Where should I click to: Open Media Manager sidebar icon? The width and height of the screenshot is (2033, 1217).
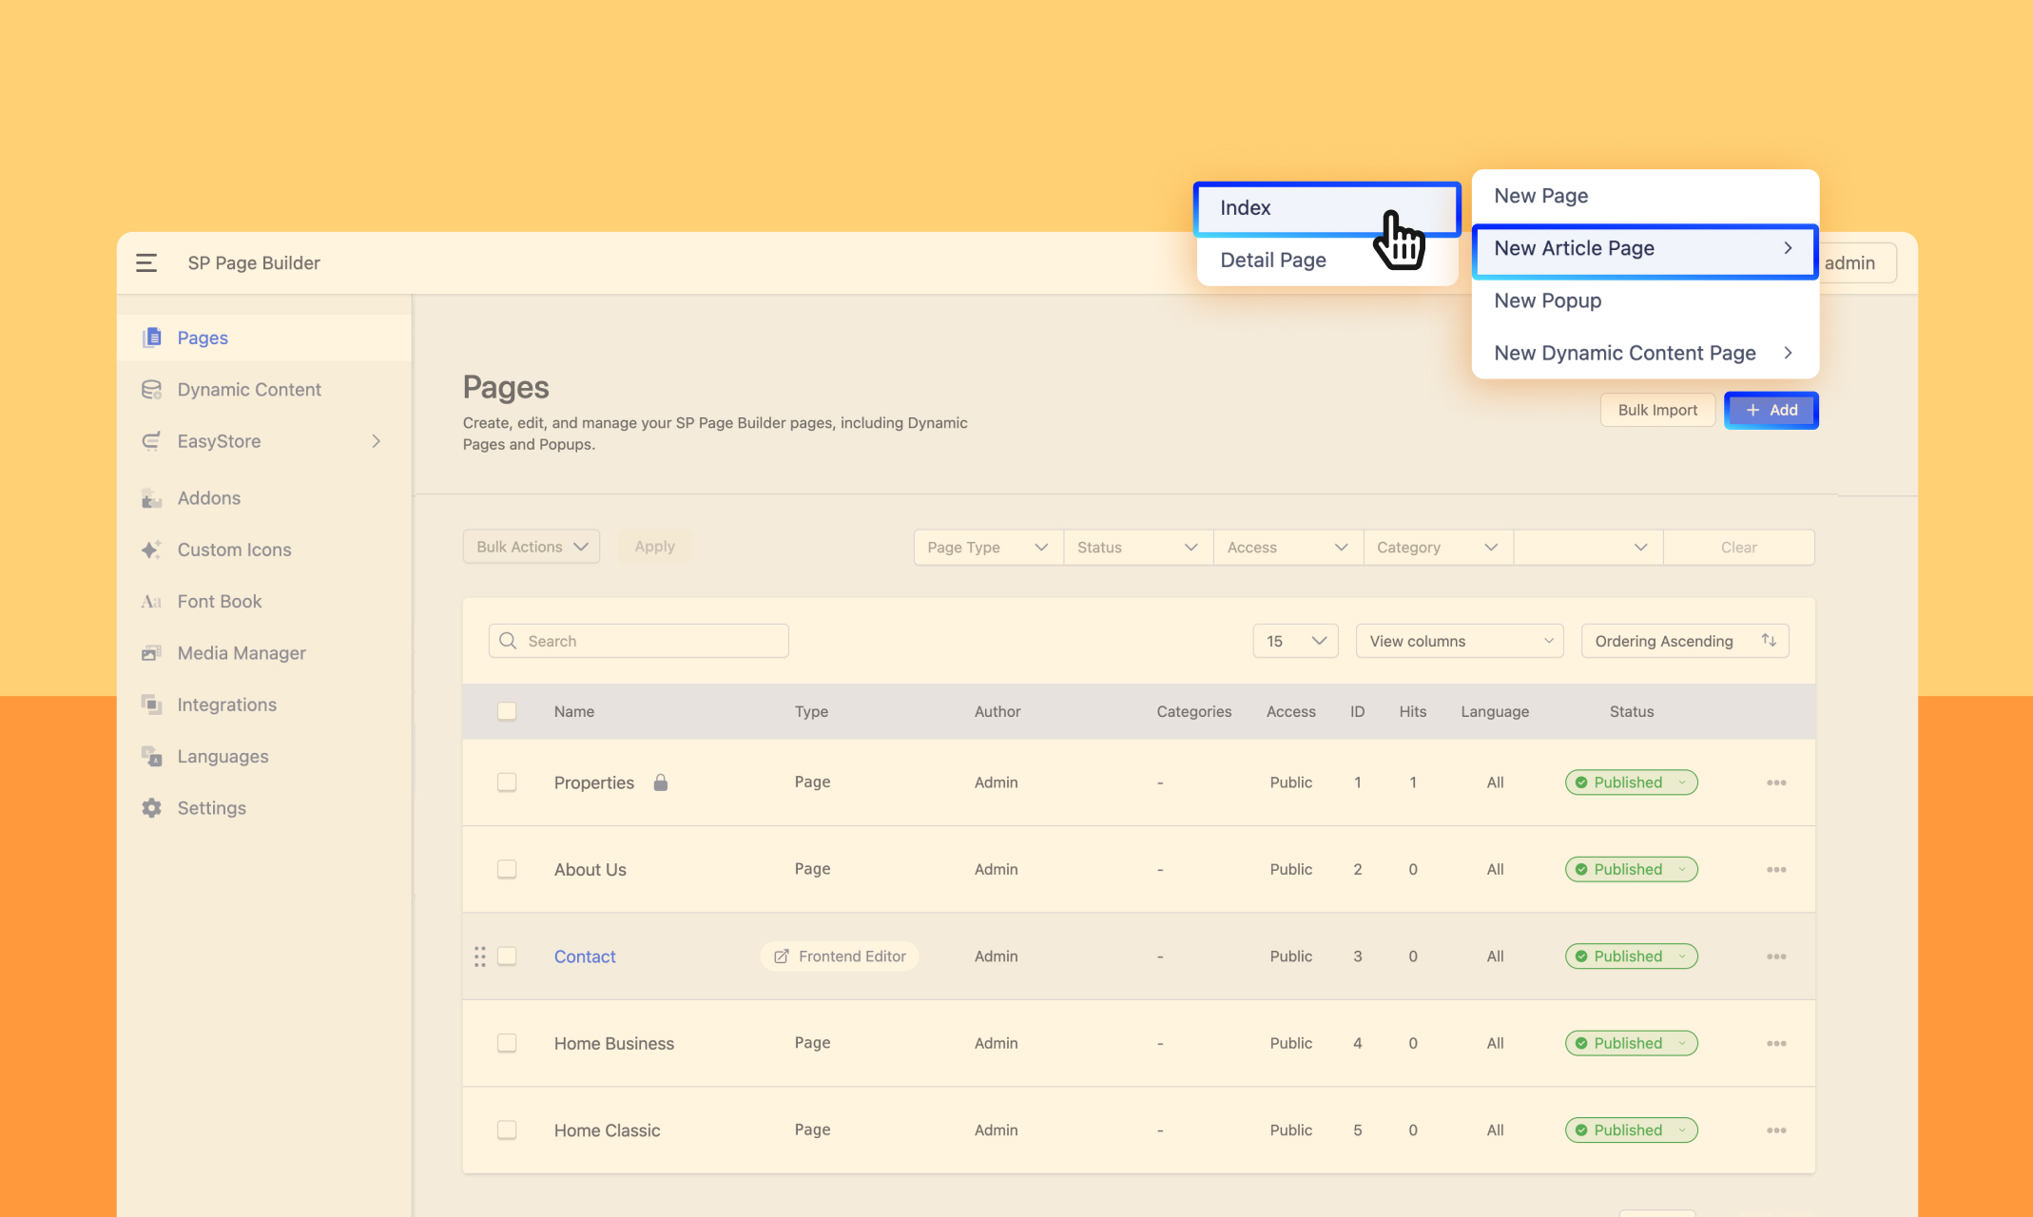click(151, 653)
